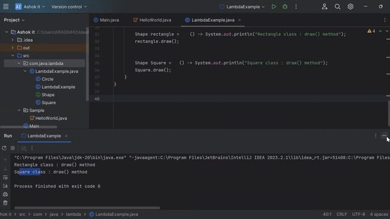Open the 4 spaces indent settings
Viewport: 390px width, 219px height.
pyautogui.click(x=379, y=214)
